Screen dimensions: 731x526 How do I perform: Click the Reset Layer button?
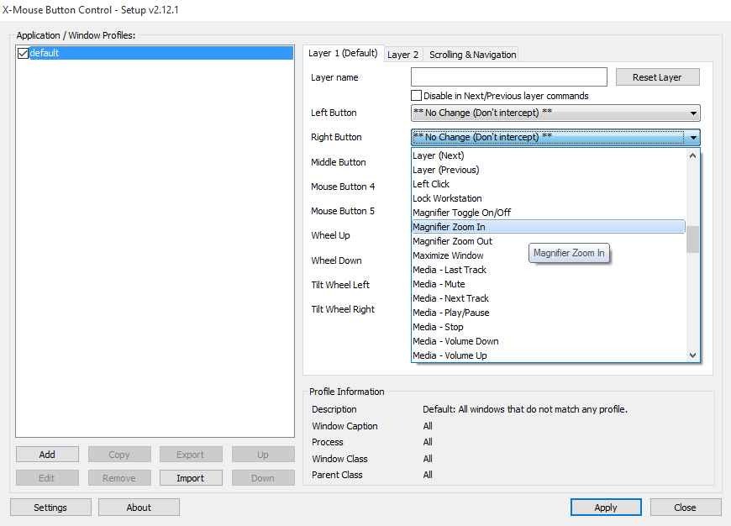(x=657, y=77)
